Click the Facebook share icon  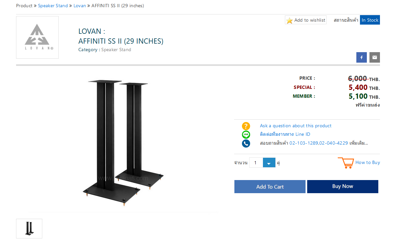coord(361,57)
